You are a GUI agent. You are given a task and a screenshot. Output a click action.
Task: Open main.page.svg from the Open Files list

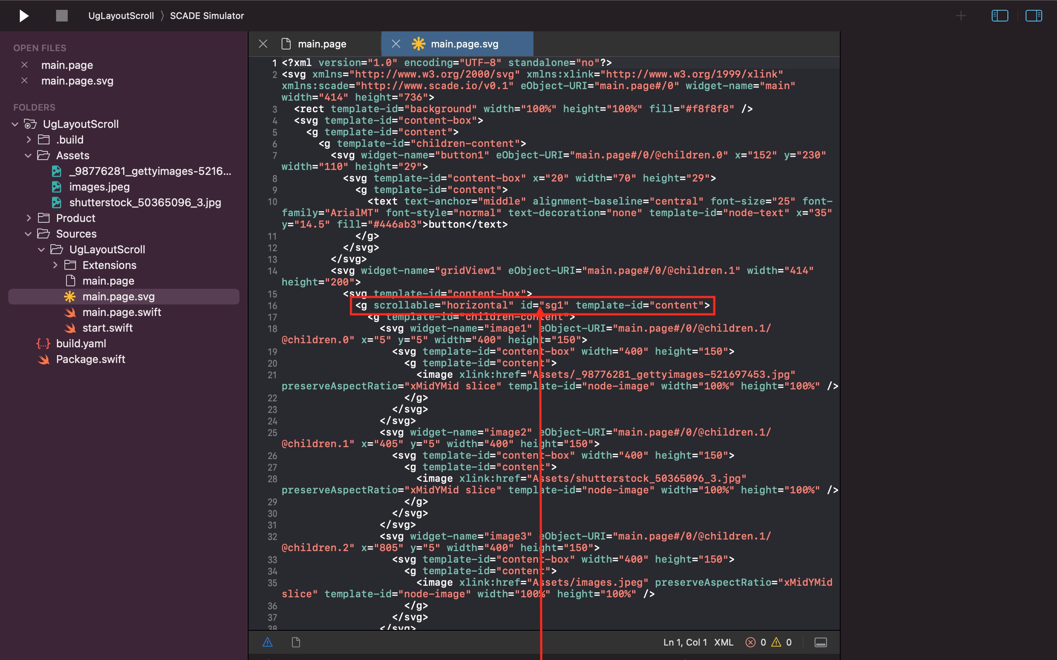click(77, 81)
